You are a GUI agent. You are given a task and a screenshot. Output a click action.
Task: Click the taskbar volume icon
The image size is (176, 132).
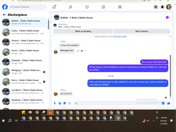(157, 118)
